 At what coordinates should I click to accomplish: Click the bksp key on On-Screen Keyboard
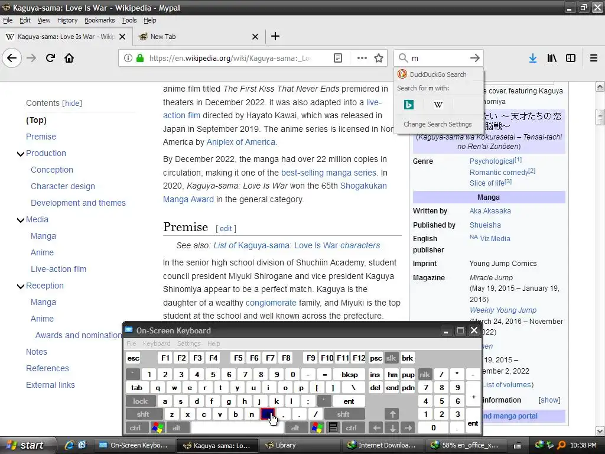pos(350,374)
